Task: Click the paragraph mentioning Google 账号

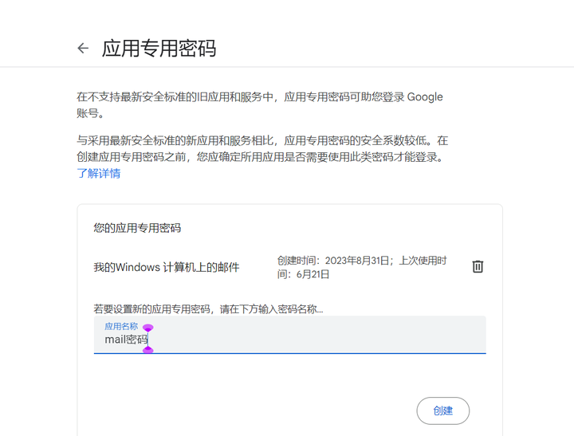Action: click(260, 105)
